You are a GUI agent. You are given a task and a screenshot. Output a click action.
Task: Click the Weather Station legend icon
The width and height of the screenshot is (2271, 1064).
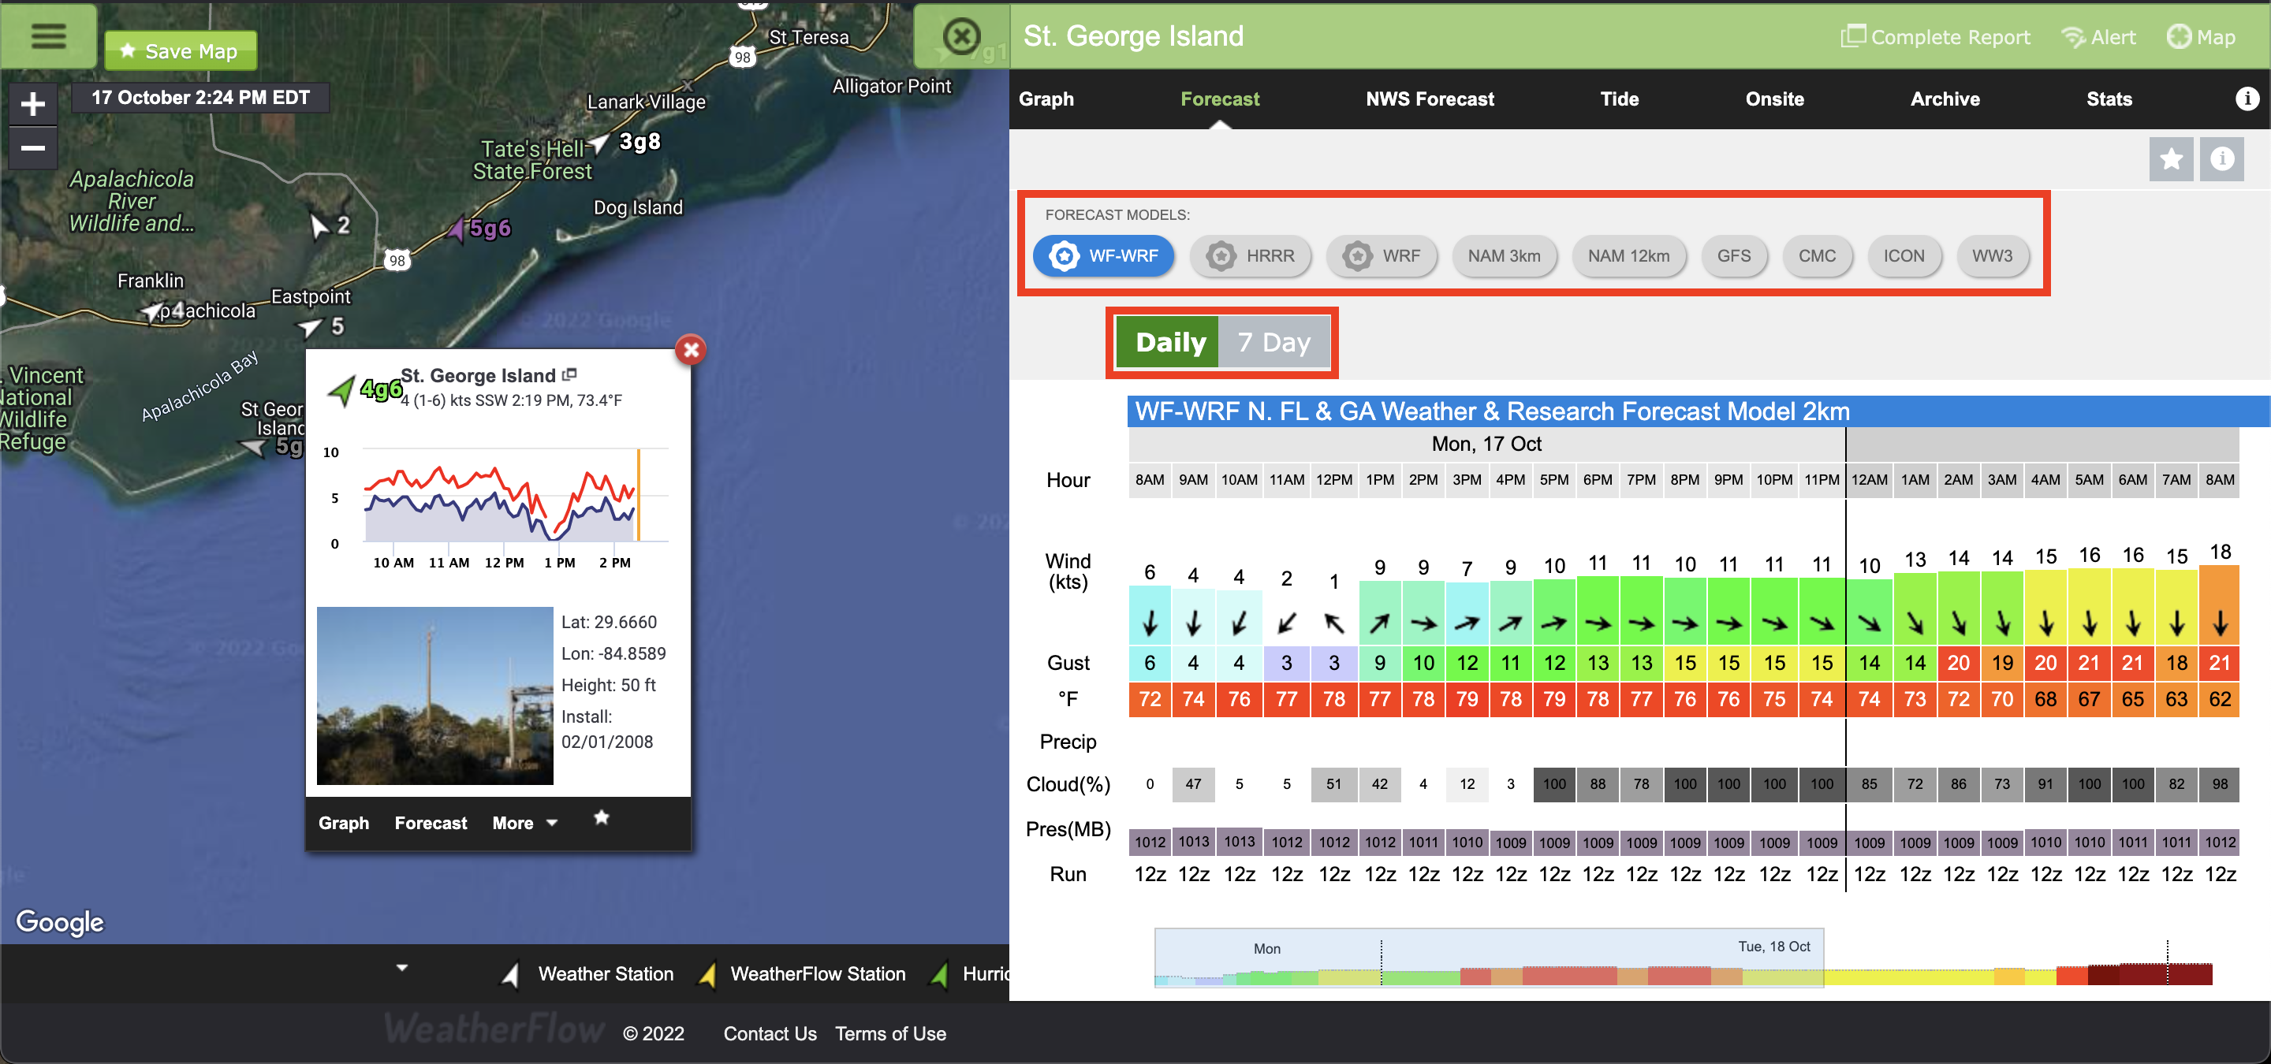[x=510, y=974]
